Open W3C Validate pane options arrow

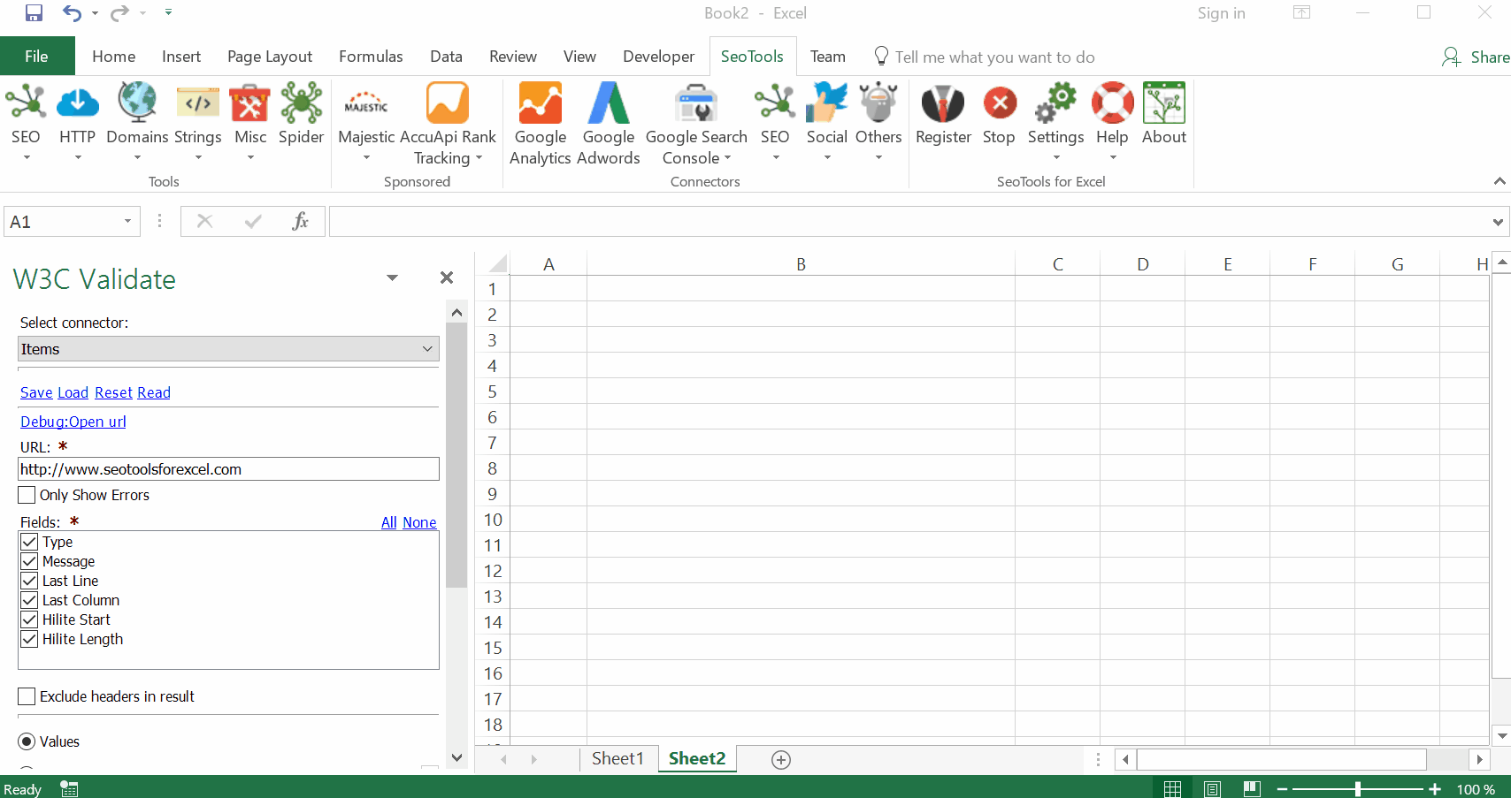coord(392,277)
